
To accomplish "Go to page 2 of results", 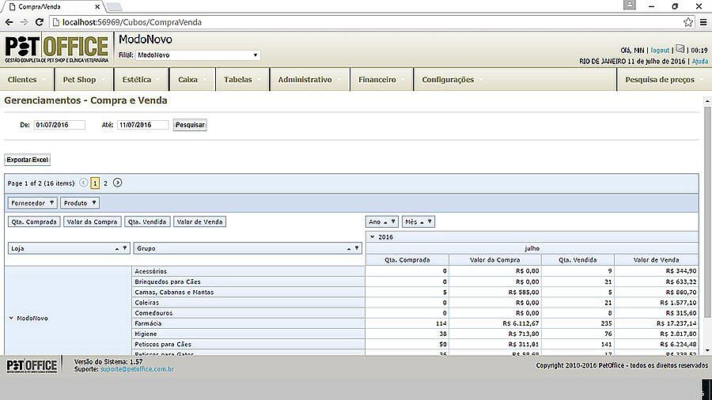I will (x=105, y=183).
